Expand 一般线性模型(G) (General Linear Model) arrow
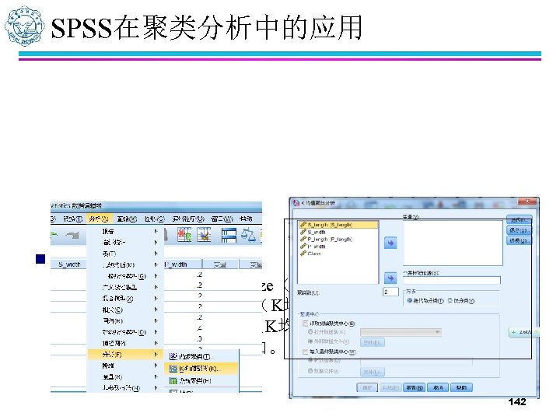The image size is (560, 420). tap(156, 276)
